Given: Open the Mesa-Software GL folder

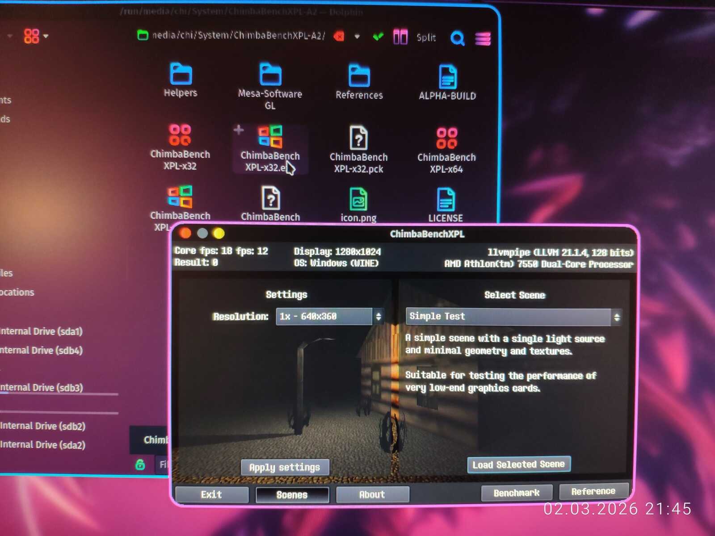Looking at the screenshot, I should [270, 86].
